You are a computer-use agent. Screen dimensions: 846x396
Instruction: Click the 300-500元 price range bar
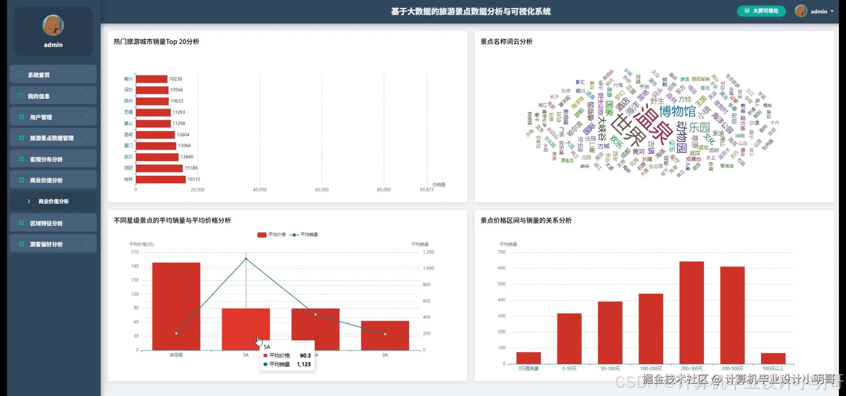click(x=732, y=315)
